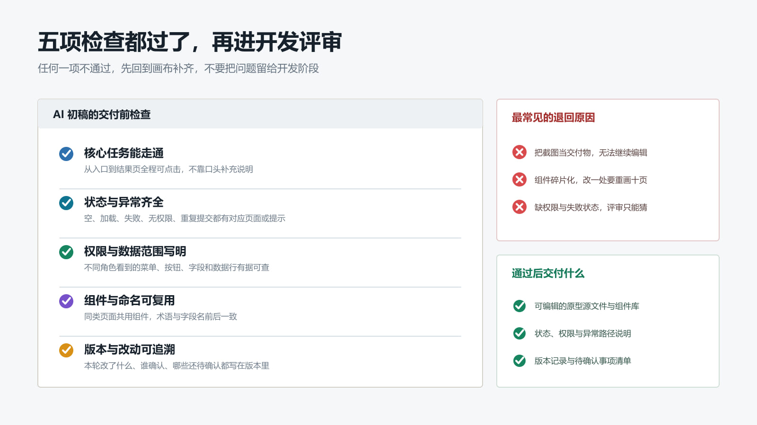Click the teal check icon beside 状态与异常齐全
The image size is (757, 425).
(66, 203)
